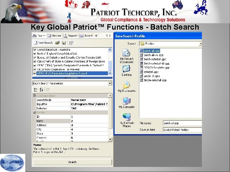The width and height of the screenshot is (230, 172).
Task: Switch to the Reports tab
Action: tap(71, 36)
